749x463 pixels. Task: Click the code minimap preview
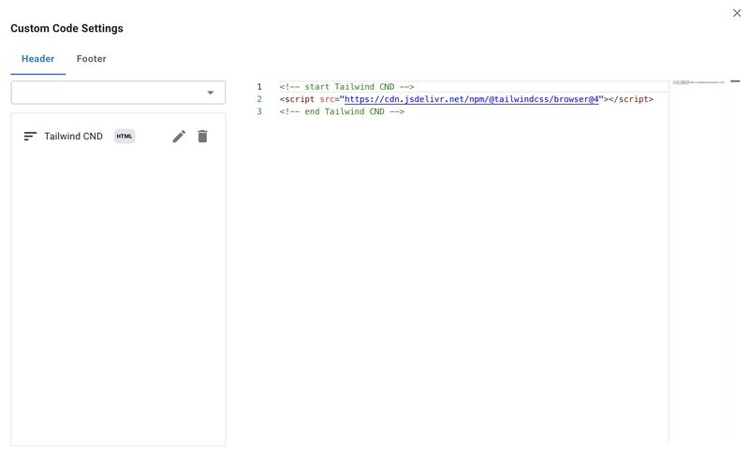[x=698, y=82]
